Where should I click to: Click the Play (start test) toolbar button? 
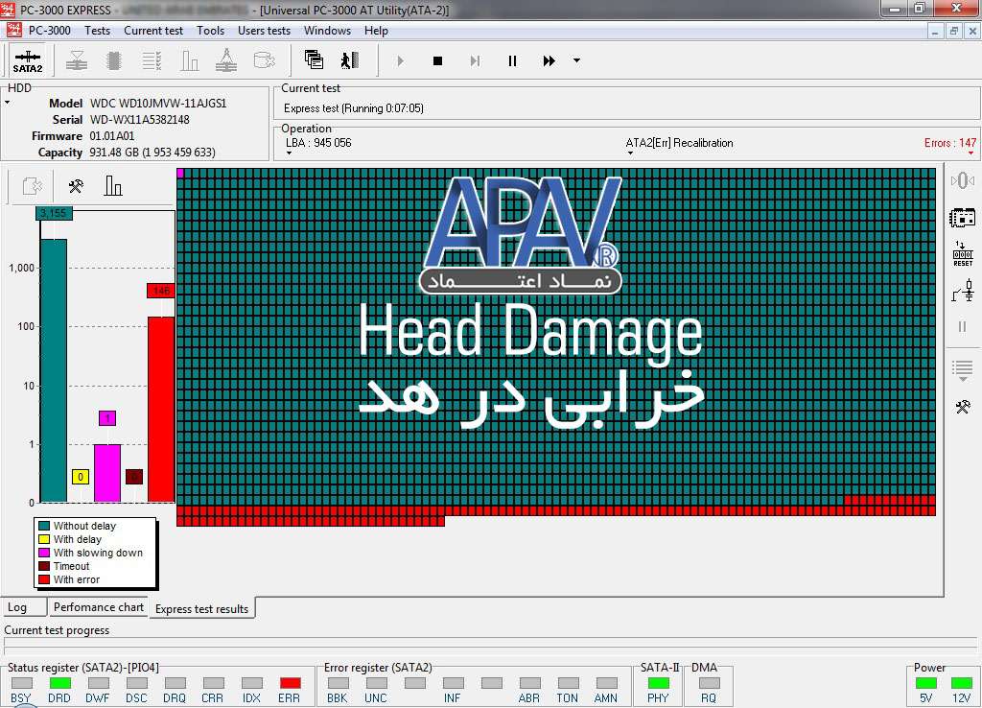coord(401,60)
